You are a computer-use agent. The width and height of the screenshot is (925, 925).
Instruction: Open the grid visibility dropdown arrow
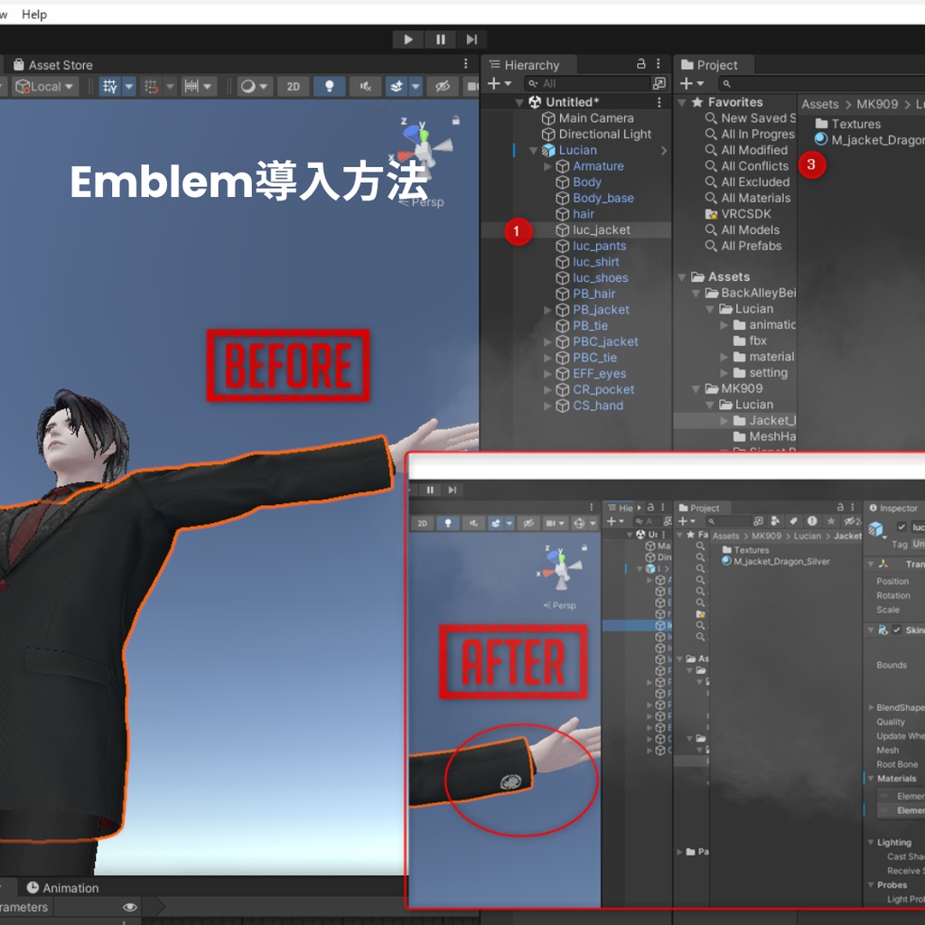pos(128,86)
